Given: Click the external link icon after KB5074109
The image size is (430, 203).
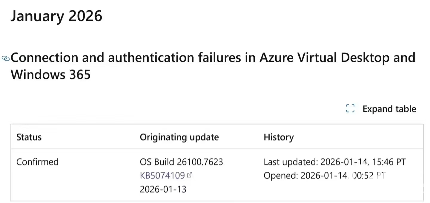Looking at the screenshot, I should tap(189, 175).
